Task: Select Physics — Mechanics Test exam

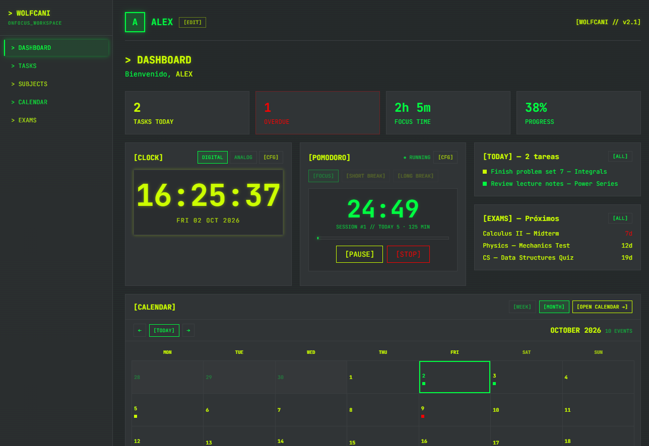Action: click(x=557, y=246)
